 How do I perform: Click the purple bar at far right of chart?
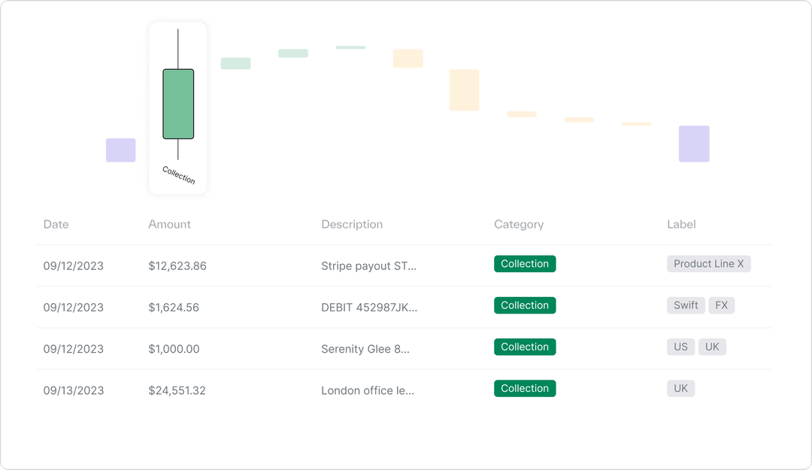coord(694,143)
